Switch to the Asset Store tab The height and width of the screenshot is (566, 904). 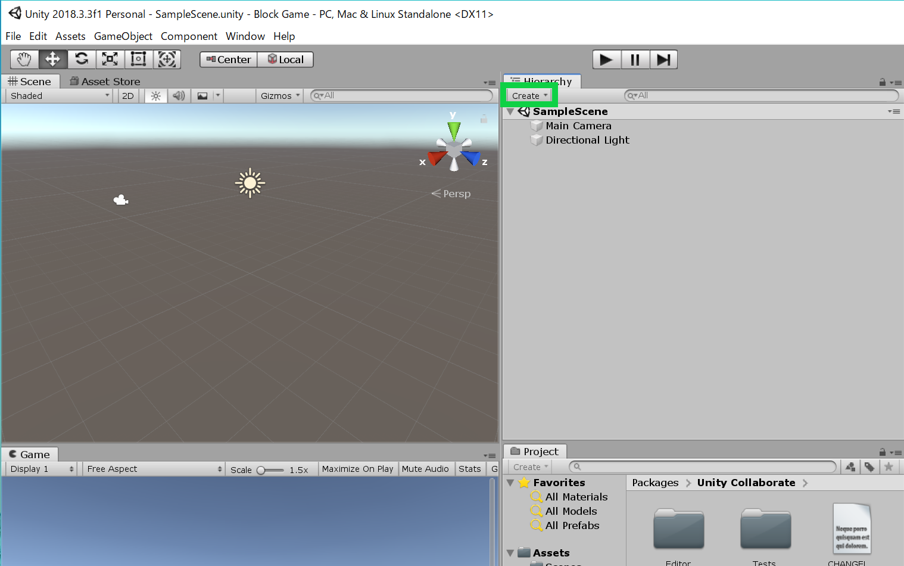pyautogui.click(x=105, y=82)
